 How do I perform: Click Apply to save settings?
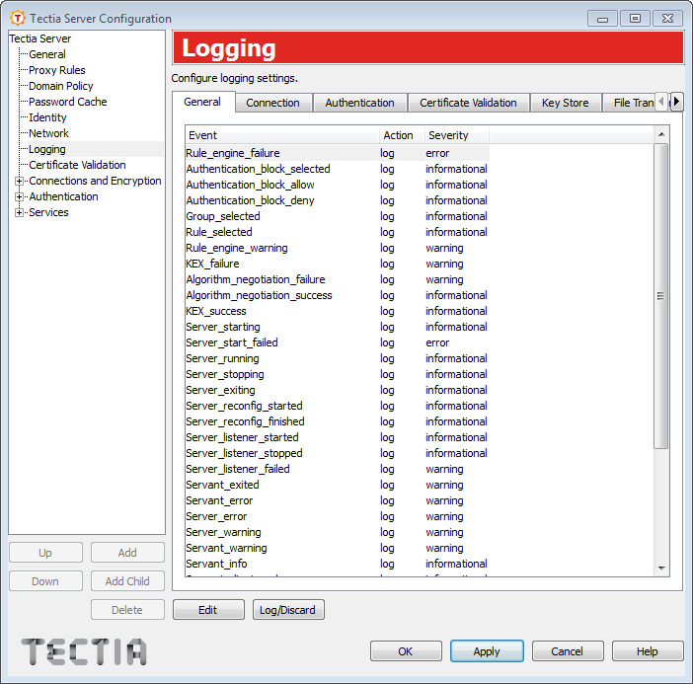(x=487, y=651)
